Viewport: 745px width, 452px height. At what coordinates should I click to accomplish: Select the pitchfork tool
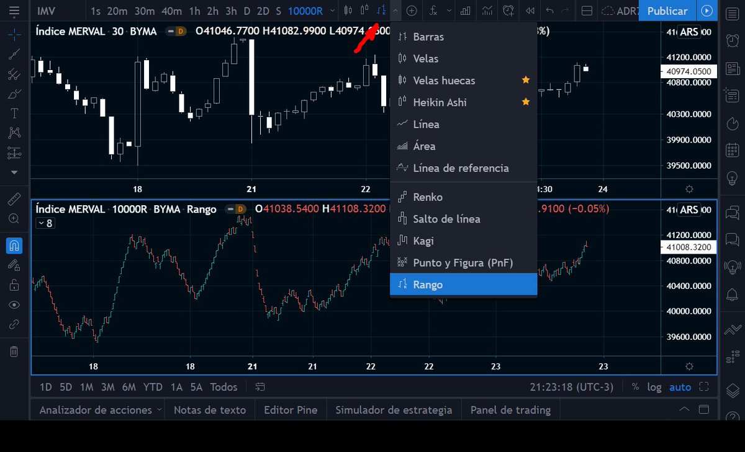[x=14, y=74]
